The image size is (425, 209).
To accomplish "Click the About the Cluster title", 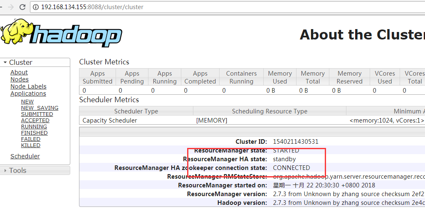I will click(362, 34).
